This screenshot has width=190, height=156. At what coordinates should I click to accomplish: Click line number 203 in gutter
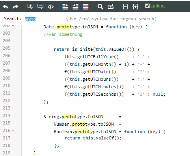[6, 33]
